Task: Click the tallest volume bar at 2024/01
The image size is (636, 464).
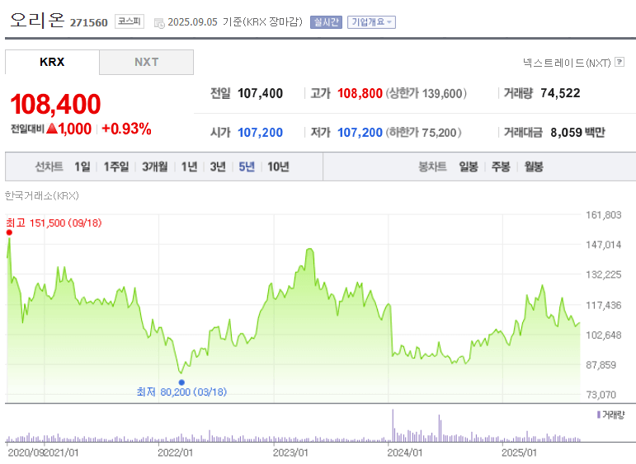Action: (393, 425)
